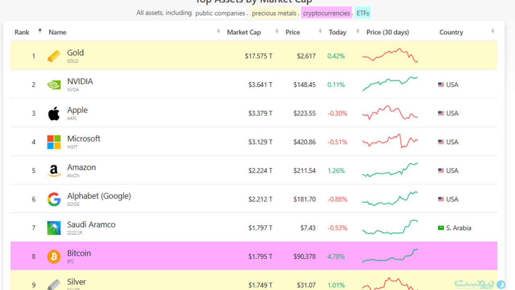View Bitcoin 30-day price chart
The width and height of the screenshot is (515, 290).
point(390,256)
